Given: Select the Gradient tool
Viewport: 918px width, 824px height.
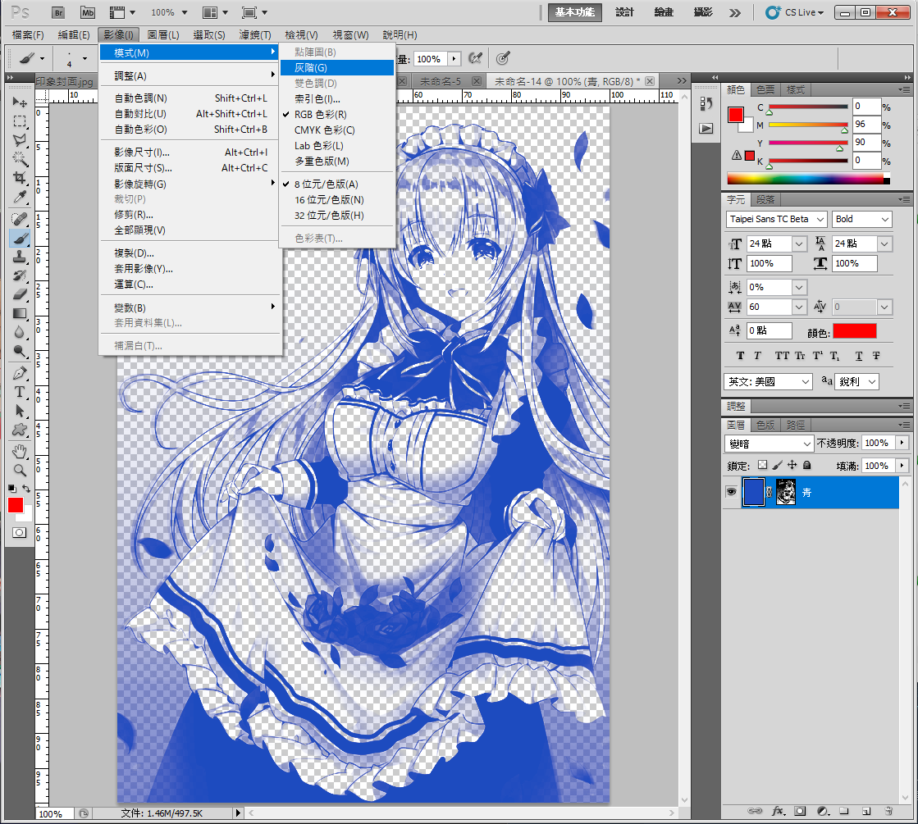Looking at the screenshot, I should 20,313.
